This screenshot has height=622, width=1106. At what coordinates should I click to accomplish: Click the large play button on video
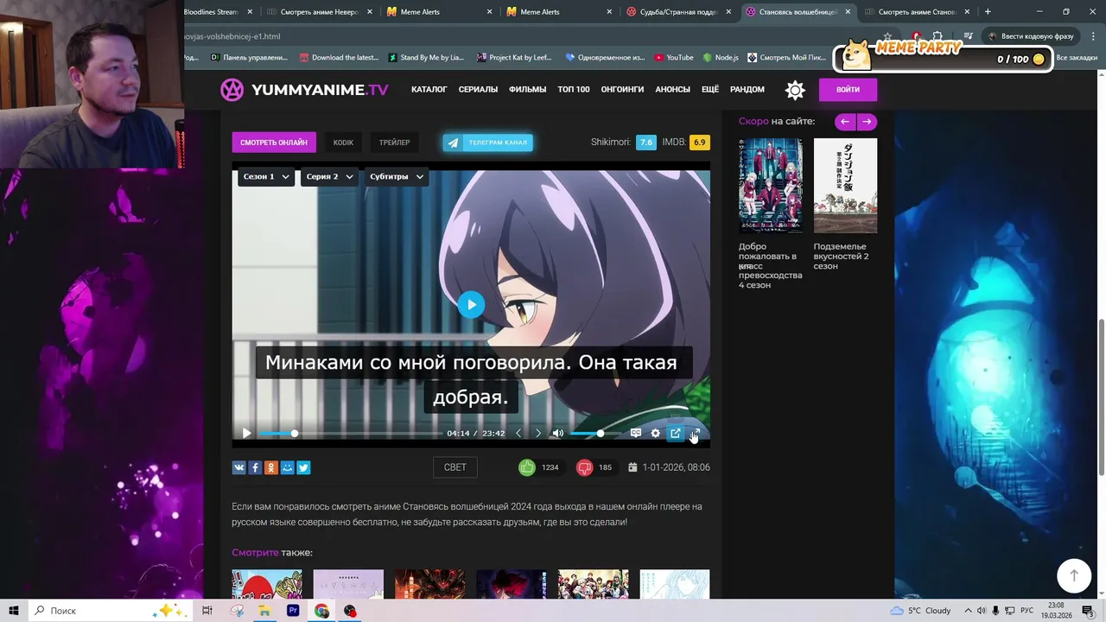click(471, 304)
